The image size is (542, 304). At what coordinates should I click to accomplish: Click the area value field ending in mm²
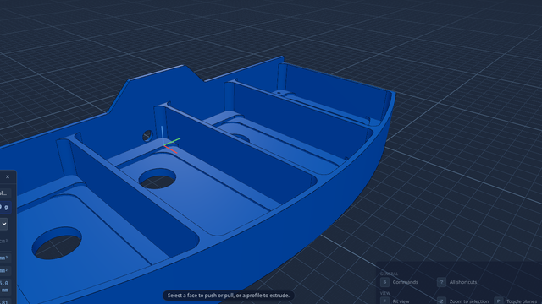(5, 270)
